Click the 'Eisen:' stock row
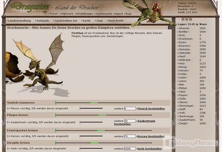 pyautogui.click(x=192, y=42)
